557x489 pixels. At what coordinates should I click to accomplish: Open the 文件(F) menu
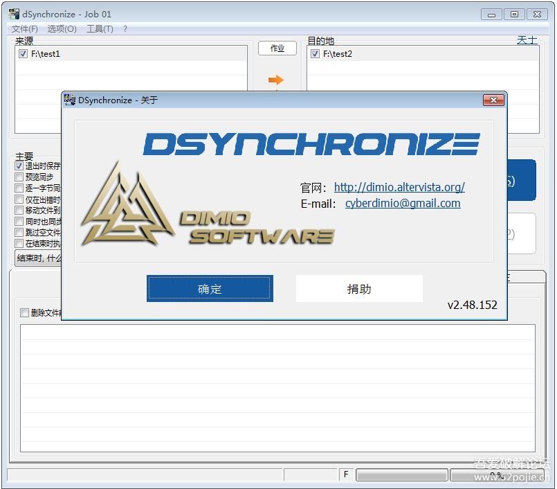click(x=24, y=29)
